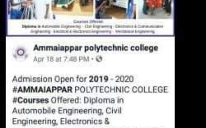
Task: Click the globe public audience icon
Action: pos(99,59)
